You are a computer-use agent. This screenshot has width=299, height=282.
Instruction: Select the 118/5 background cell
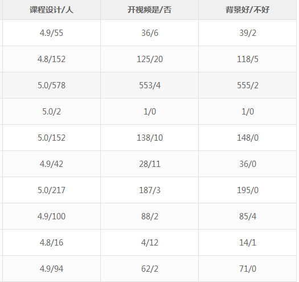pos(248,59)
